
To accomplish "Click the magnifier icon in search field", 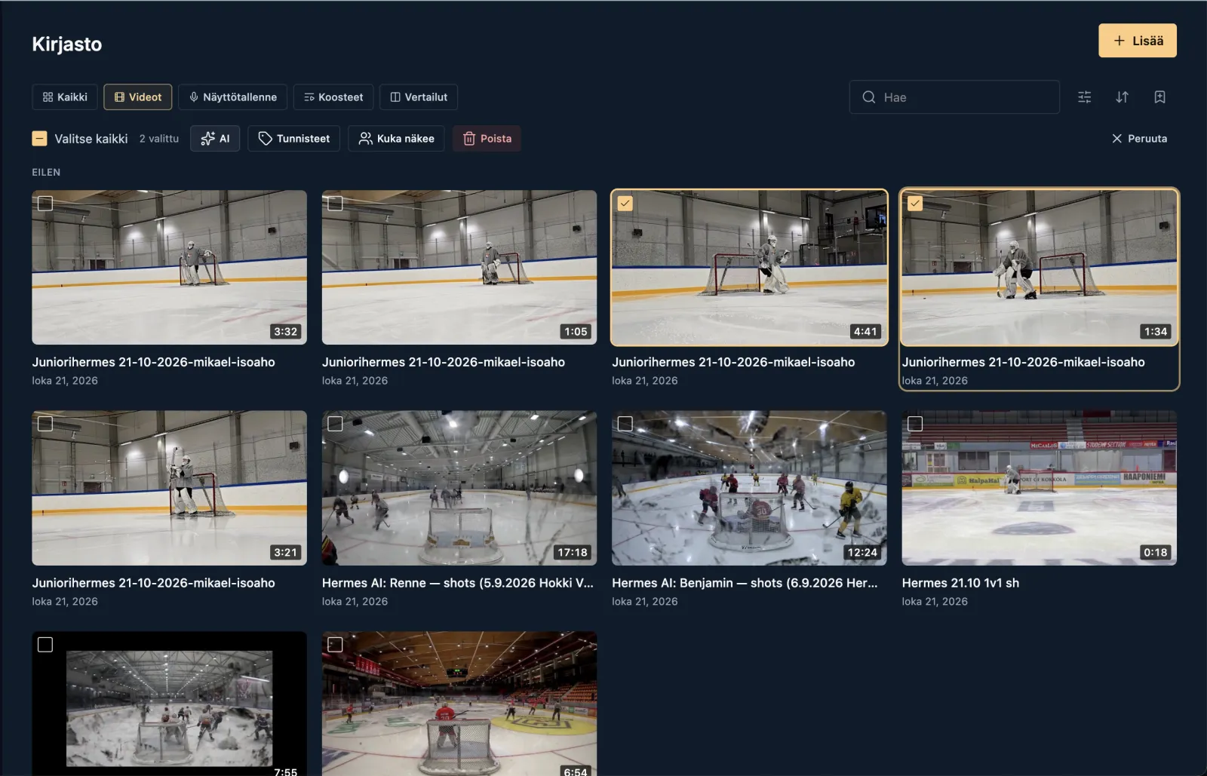I will click(869, 97).
